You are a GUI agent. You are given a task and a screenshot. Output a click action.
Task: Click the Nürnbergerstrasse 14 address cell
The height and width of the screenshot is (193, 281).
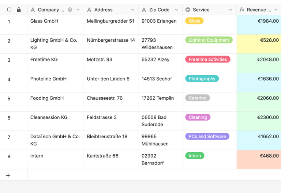[x=111, y=44]
